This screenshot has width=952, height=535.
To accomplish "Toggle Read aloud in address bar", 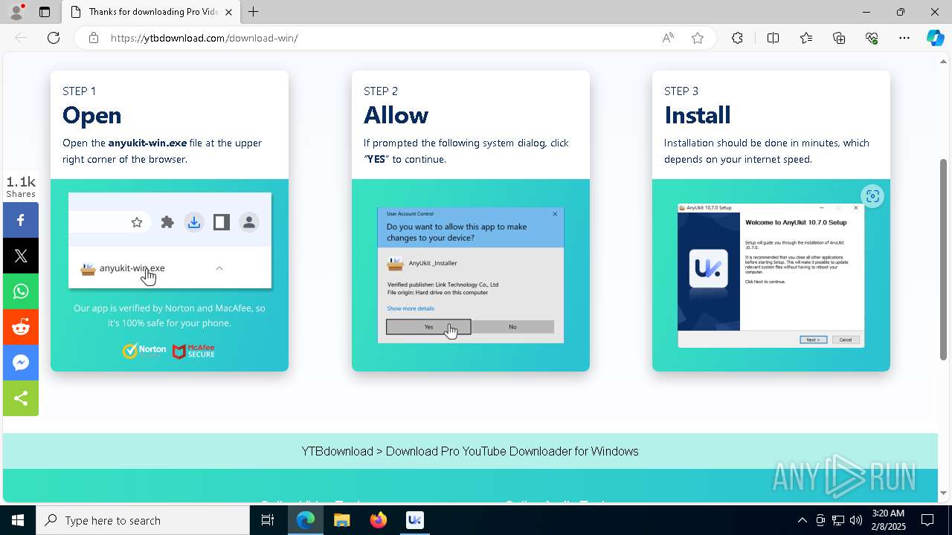I will (668, 38).
